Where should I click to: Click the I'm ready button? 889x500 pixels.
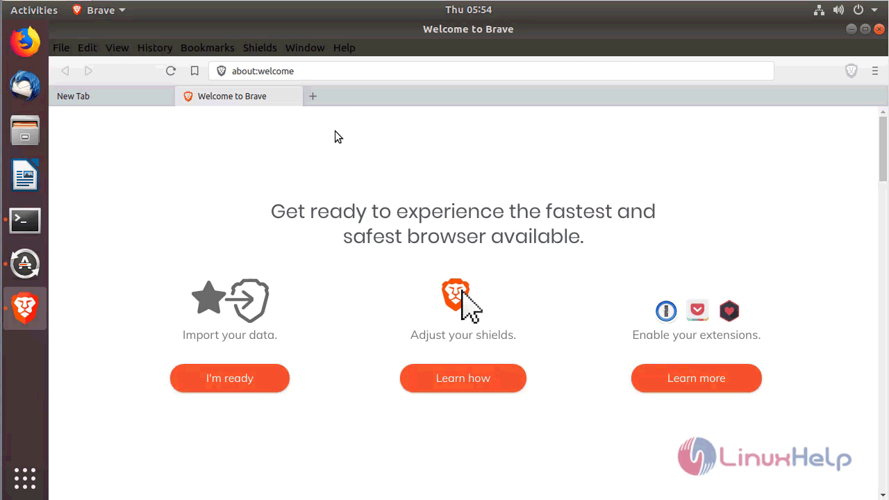pos(230,378)
